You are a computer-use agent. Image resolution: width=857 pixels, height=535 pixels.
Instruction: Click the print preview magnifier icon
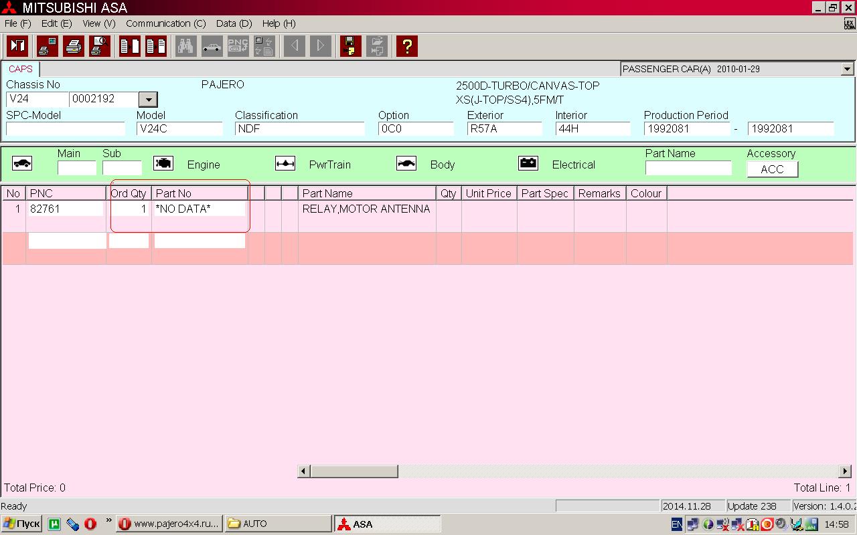pos(100,46)
